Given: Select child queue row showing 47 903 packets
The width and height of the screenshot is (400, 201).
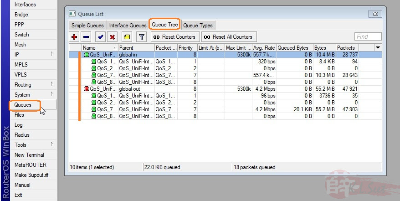Looking at the screenshot, I should [226, 109].
